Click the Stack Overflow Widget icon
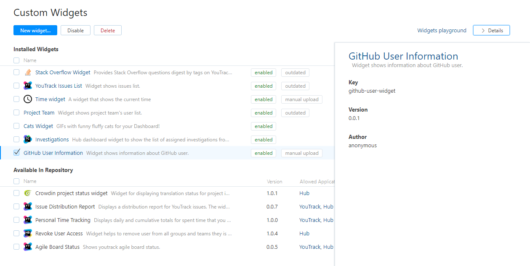 point(28,73)
